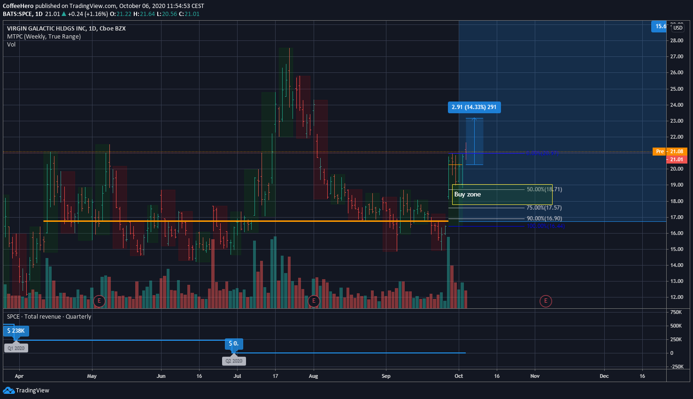Click the 90.00%(16.90) retracement label
The height and width of the screenshot is (399, 693).
[544, 219]
